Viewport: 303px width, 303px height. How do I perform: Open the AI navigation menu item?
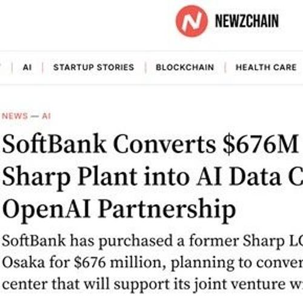click(27, 67)
